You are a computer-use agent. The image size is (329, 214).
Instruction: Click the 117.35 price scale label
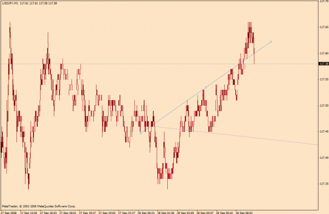tap(324, 184)
